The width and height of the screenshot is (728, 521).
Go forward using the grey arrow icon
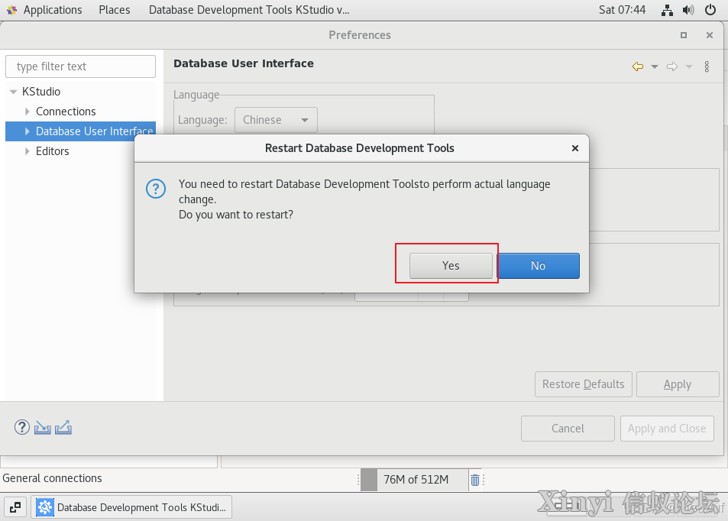click(672, 66)
